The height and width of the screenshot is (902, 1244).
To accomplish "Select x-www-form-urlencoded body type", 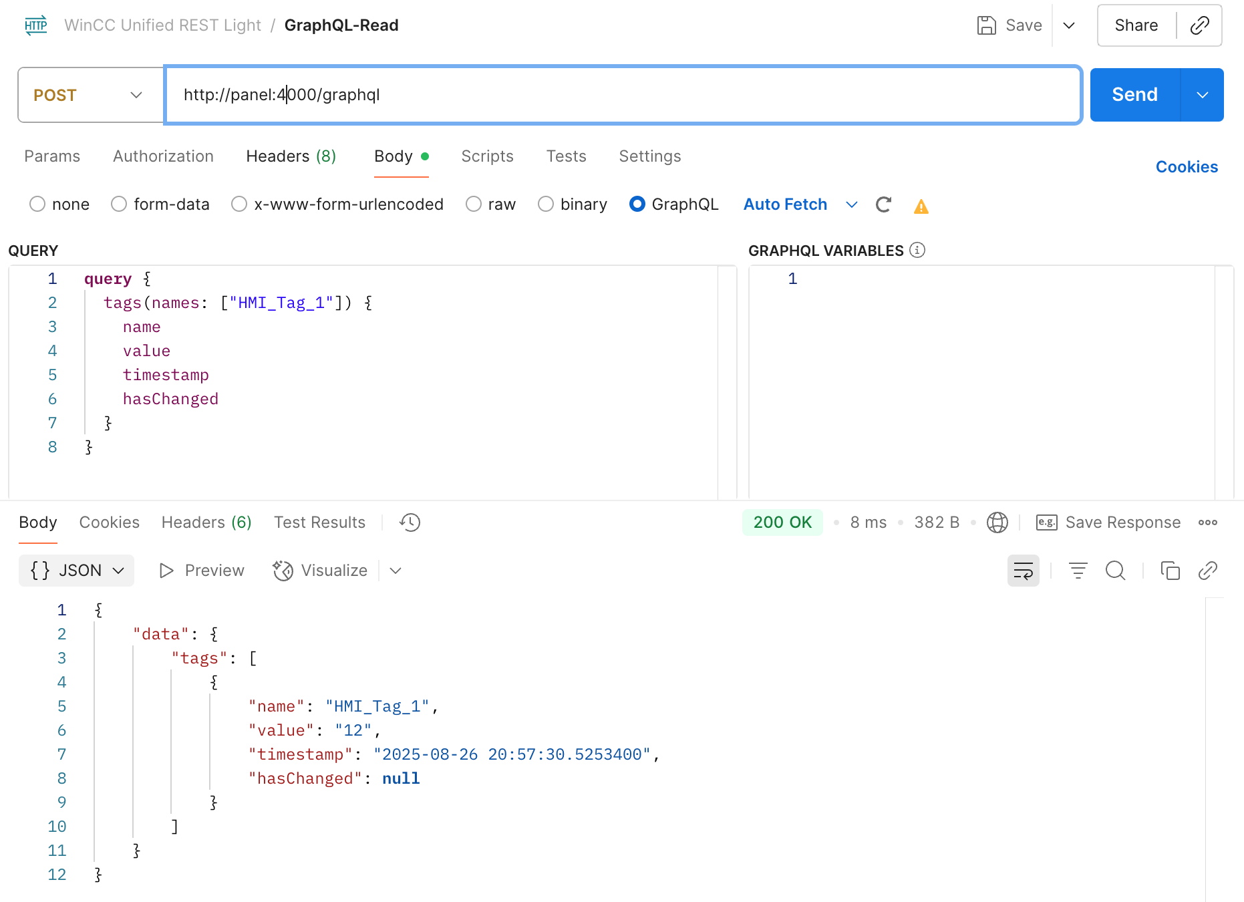I will pyautogui.click(x=239, y=204).
